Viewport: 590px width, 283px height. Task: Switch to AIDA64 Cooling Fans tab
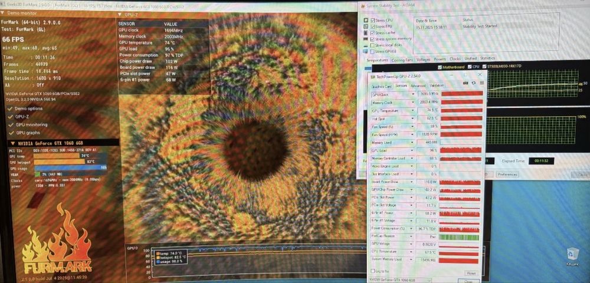tap(402, 60)
